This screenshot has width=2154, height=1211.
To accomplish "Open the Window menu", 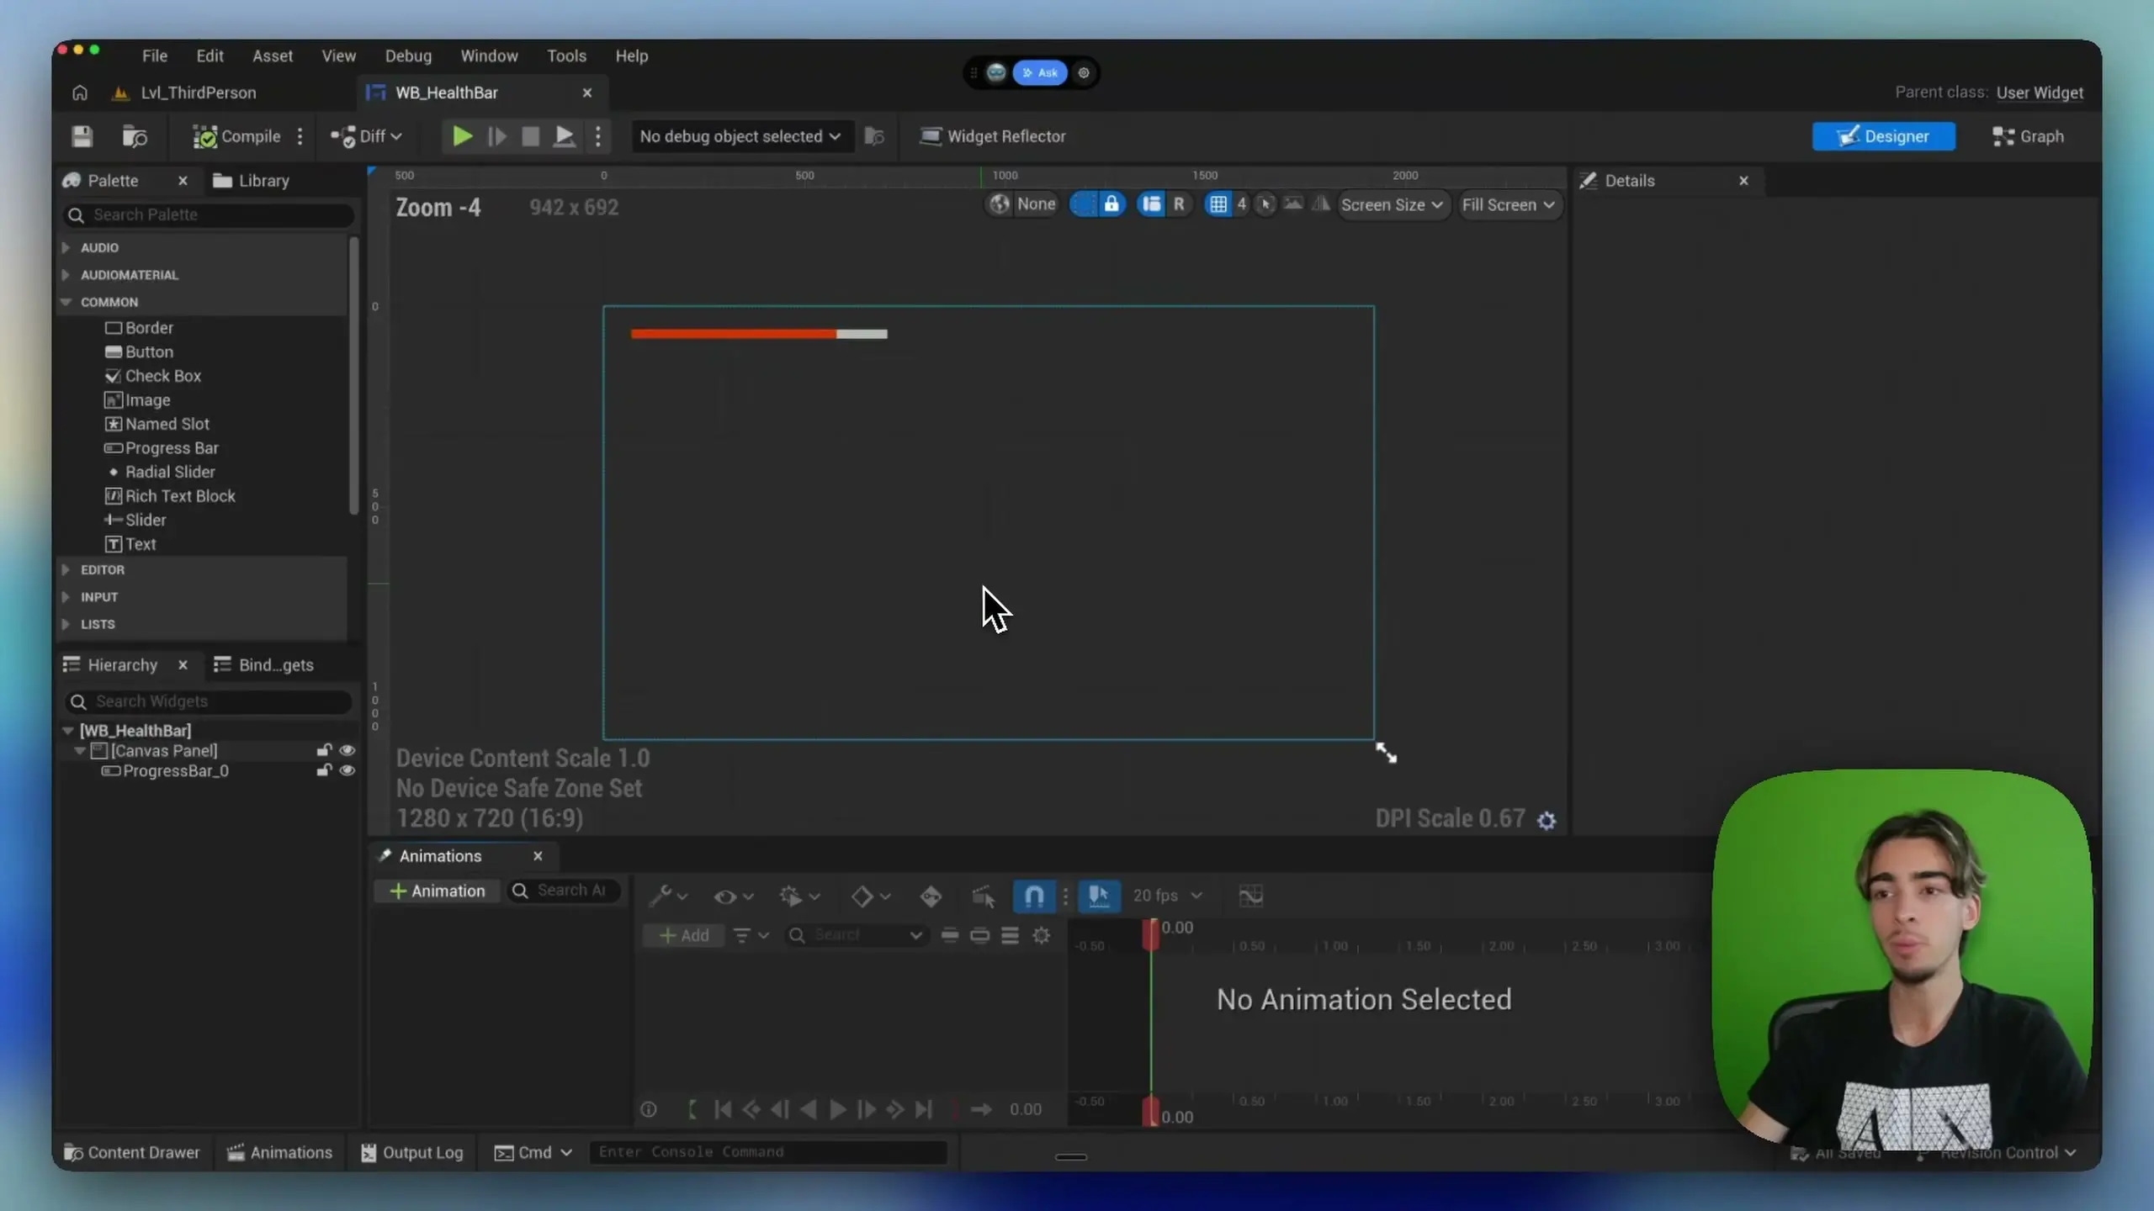I will click(x=489, y=56).
